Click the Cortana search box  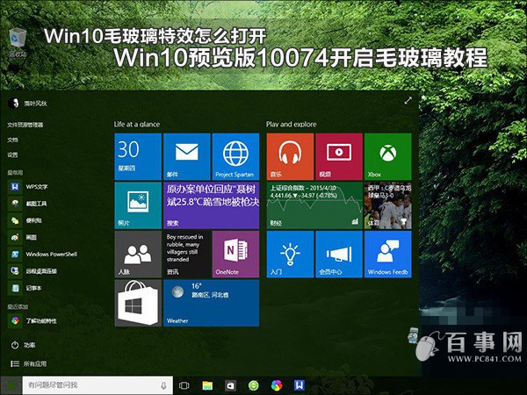97,385
